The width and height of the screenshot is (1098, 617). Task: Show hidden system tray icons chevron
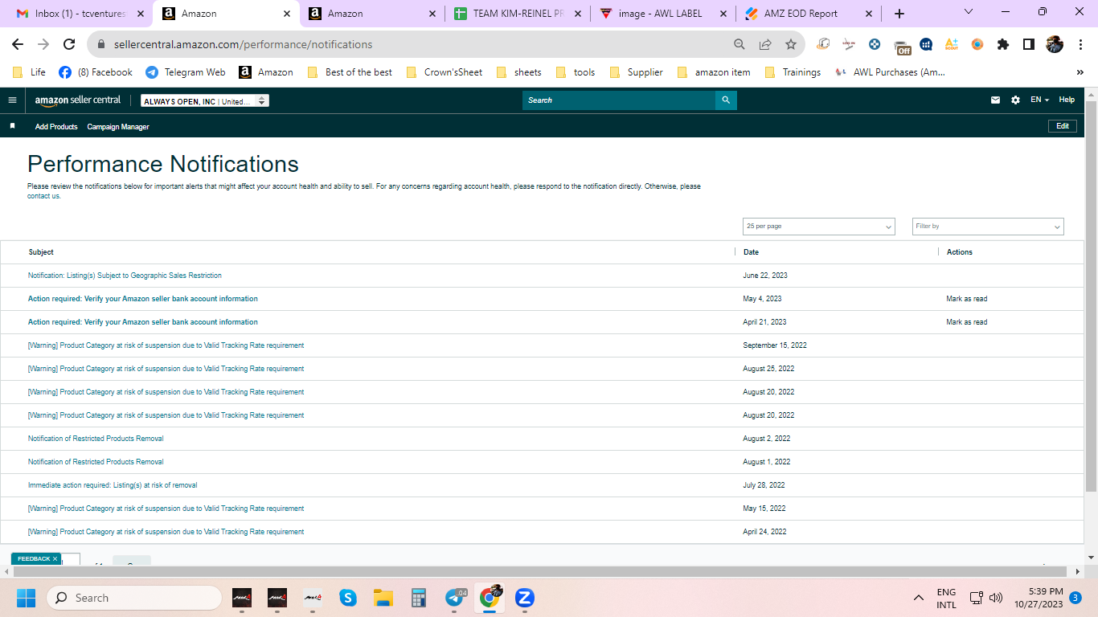918,598
